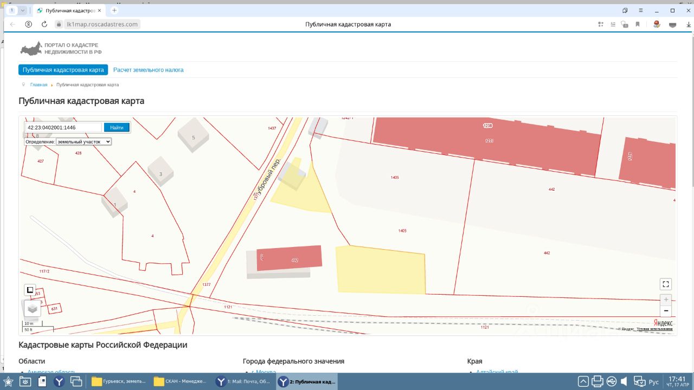Switch to СКАН - Менедже... folder window

pos(181,381)
